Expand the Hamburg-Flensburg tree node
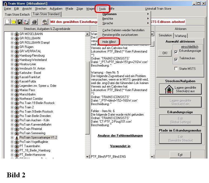 click(12, 56)
